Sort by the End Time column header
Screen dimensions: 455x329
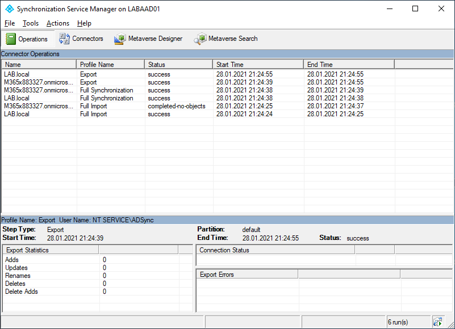(349, 65)
